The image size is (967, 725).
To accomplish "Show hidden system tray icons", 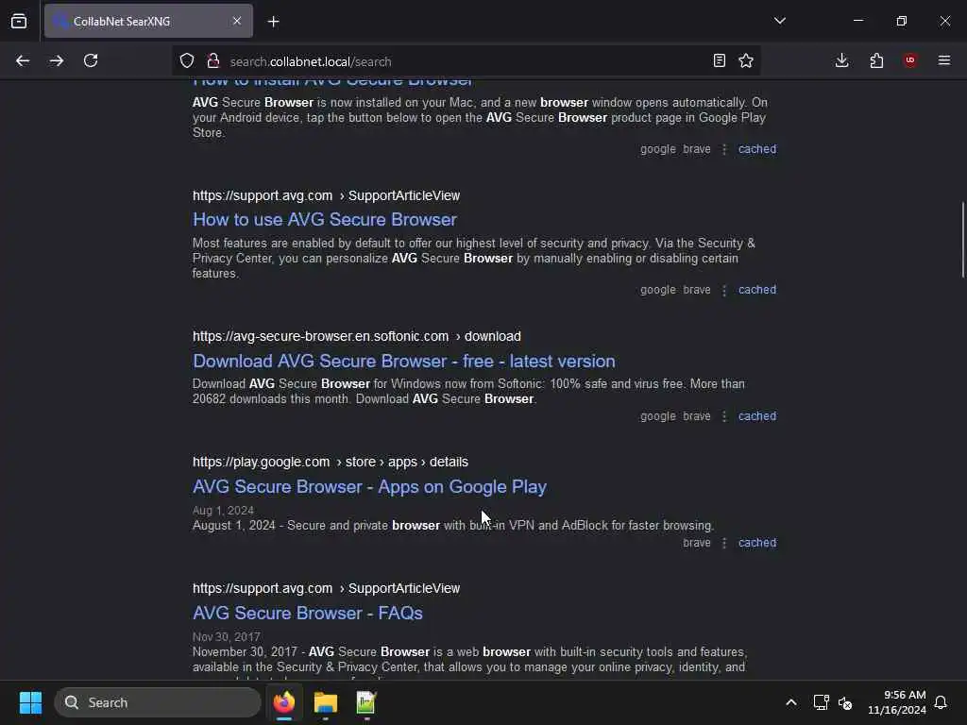I will [791, 702].
